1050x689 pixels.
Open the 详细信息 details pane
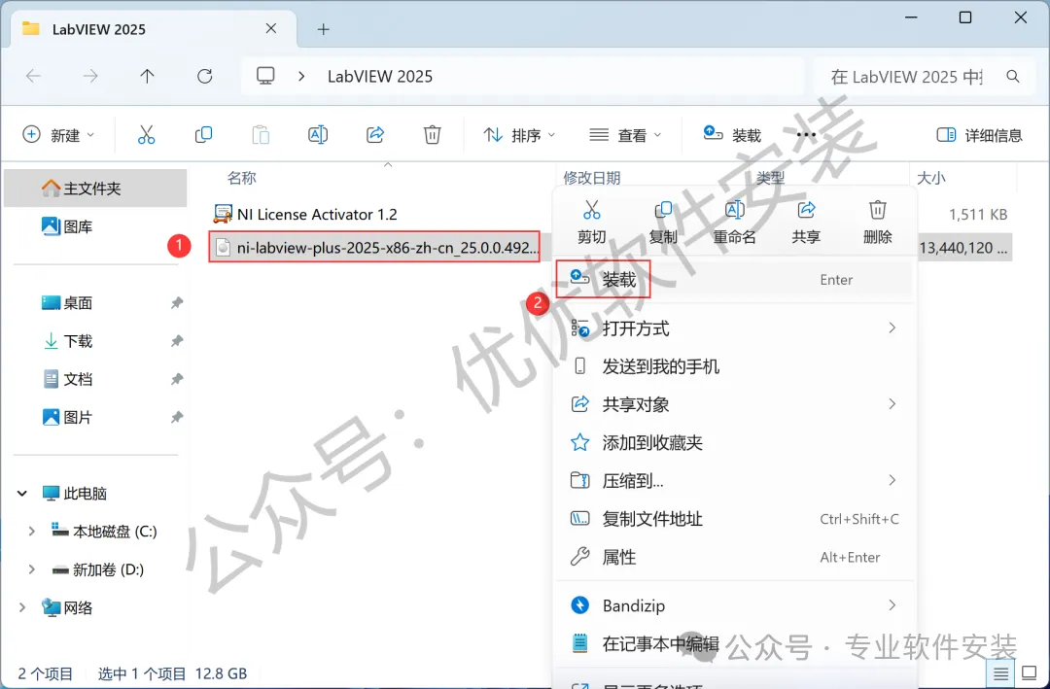point(979,135)
